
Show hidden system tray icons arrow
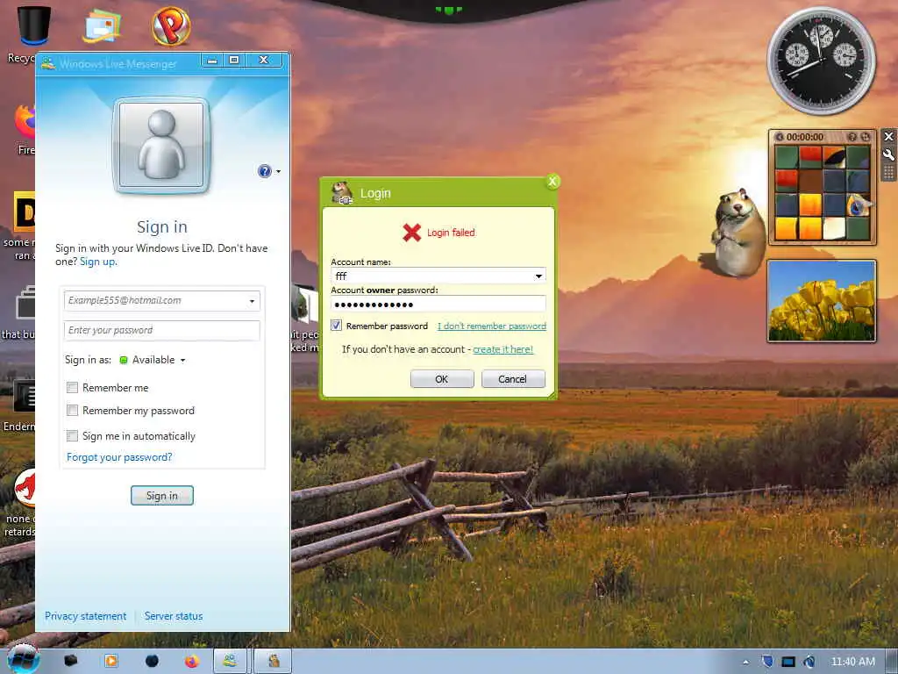coord(745,662)
